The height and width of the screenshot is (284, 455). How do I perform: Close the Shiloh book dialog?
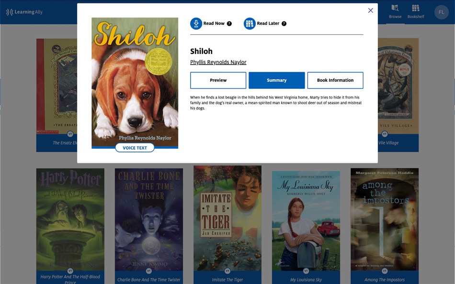[371, 11]
